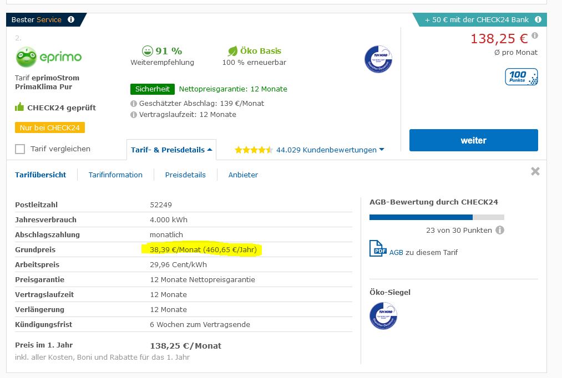Click the + 50 € mit der CHECK24 Bank banner
This screenshot has height=378, width=562.
pos(480,20)
